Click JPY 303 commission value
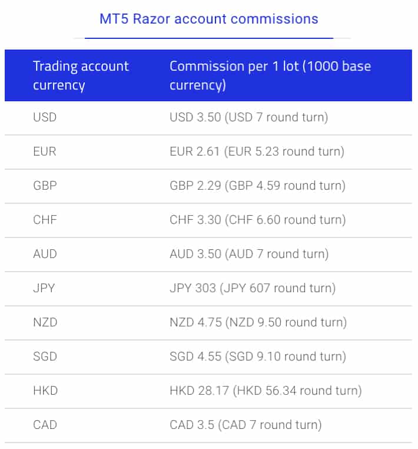418x449 pixels. click(x=253, y=288)
